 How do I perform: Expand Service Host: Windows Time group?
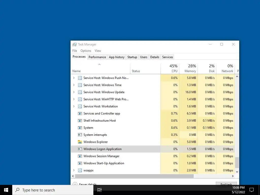[74, 85]
